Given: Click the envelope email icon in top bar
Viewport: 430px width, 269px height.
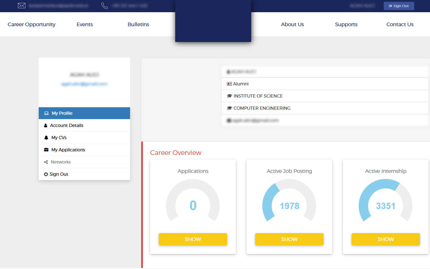Looking at the screenshot, I should coord(21,6).
